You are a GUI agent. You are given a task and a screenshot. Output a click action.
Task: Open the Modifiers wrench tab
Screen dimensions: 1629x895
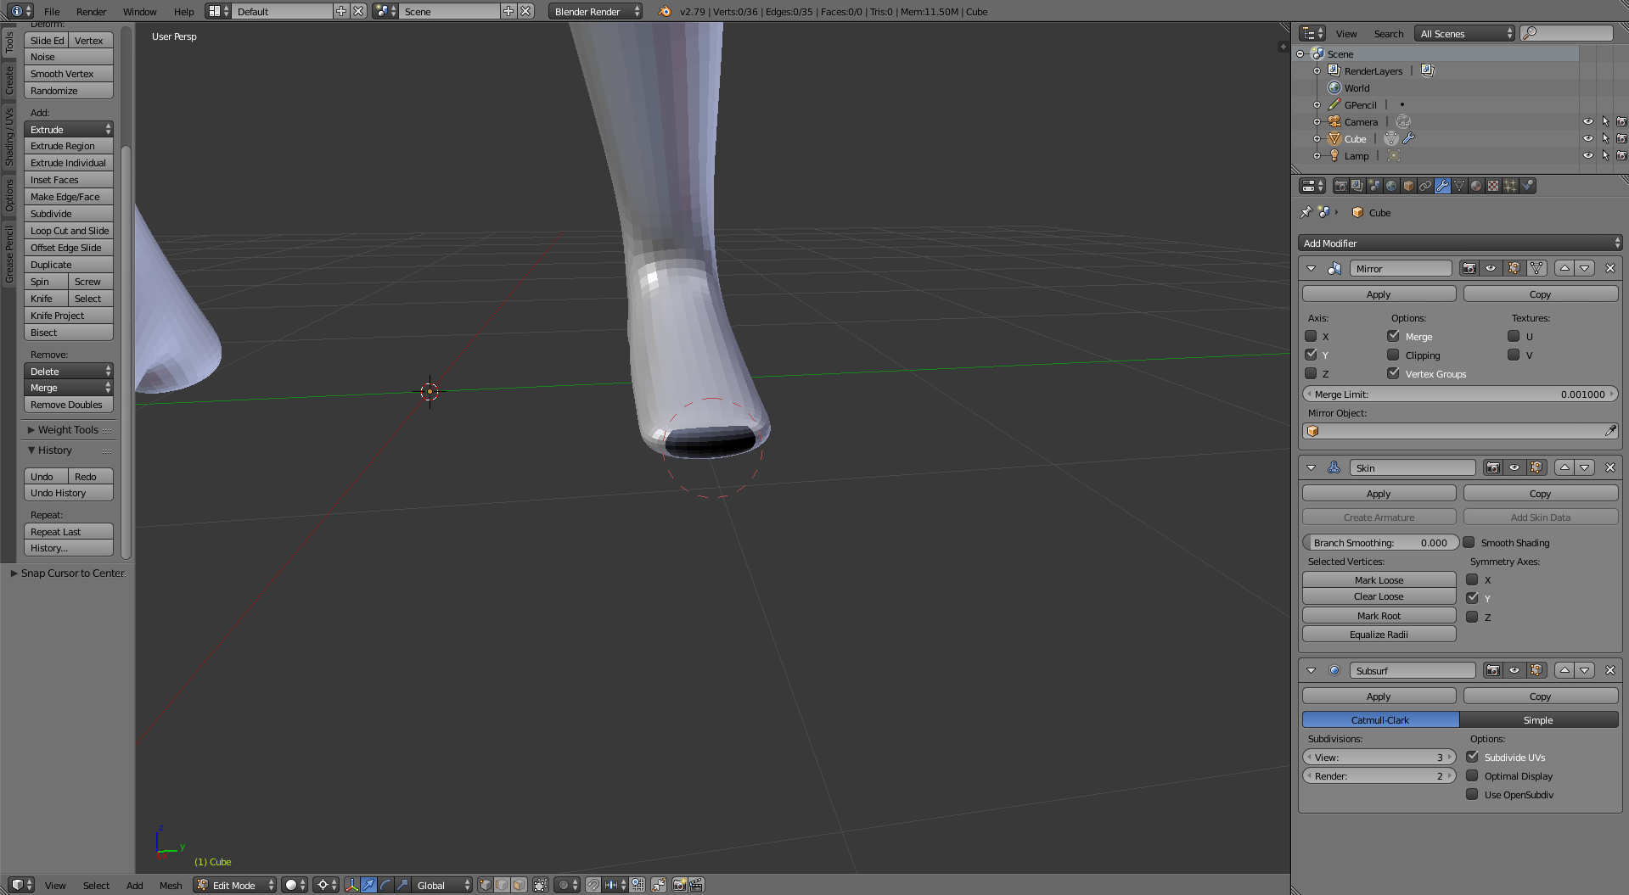point(1442,186)
